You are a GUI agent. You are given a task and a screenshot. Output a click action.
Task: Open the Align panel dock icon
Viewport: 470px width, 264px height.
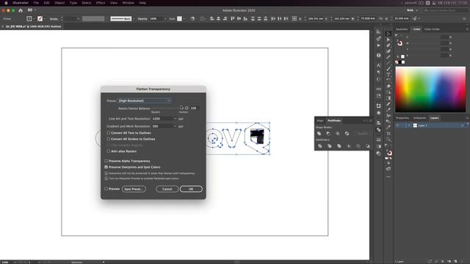point(379,122)
